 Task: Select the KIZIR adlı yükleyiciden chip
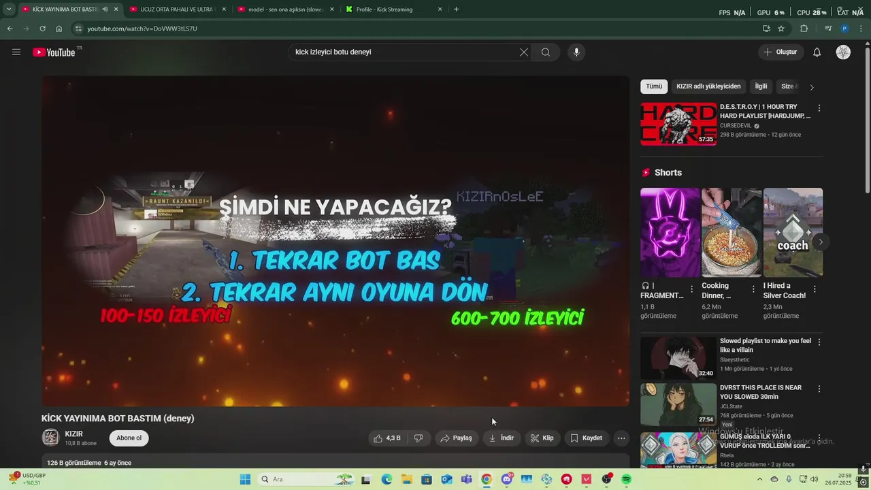click(x=708, y=86)
